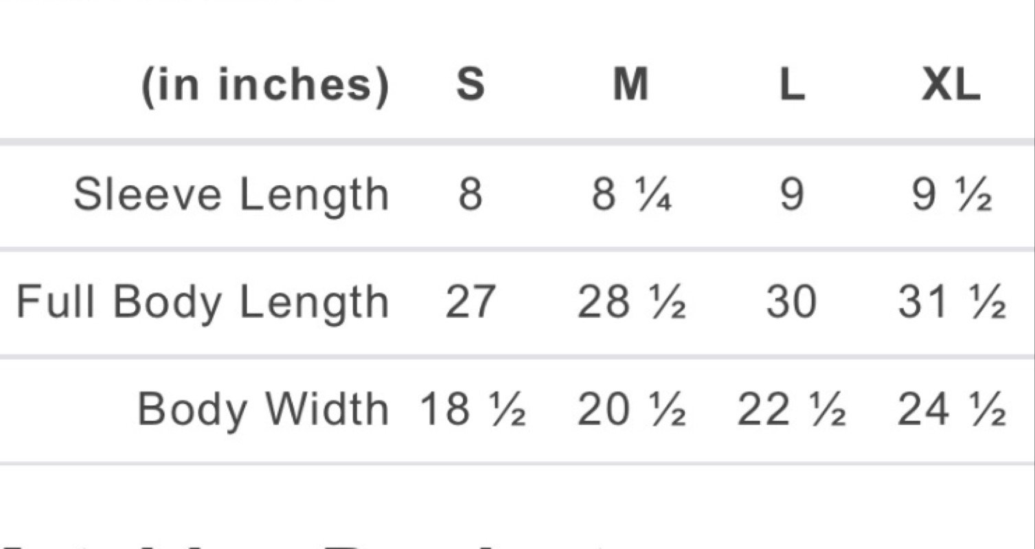The height and width of the screenshot is (549, 1035).
Task: Click sleeve length value 8 ¼ for M
Action: 631,195
